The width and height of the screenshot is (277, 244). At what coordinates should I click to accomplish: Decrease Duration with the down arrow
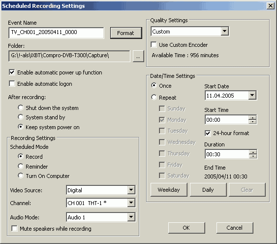253,156
